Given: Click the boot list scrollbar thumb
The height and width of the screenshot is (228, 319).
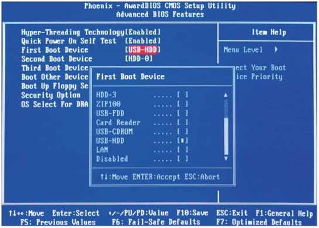Looking at the screenshot, I should 226,136.
